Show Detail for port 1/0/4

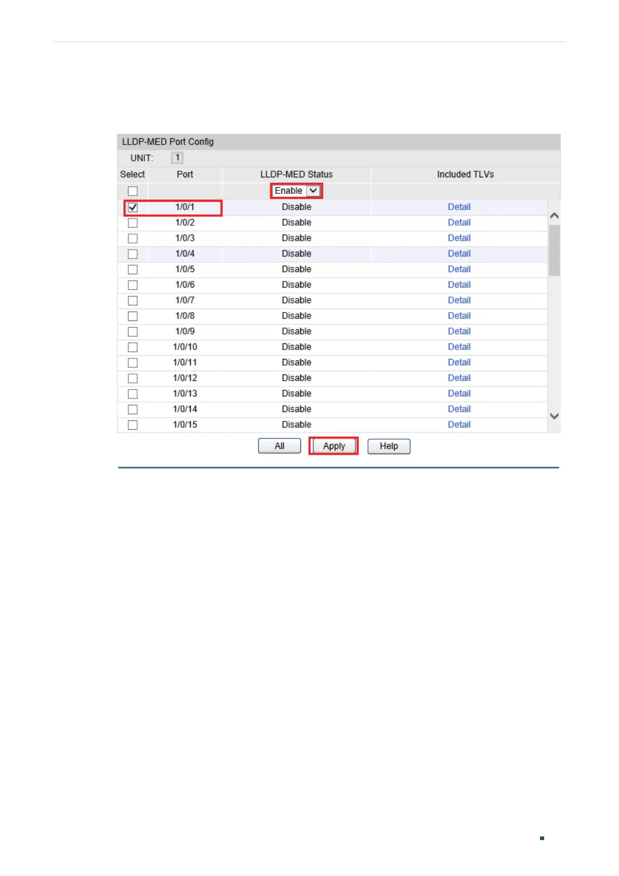click(x=459, y=254)
